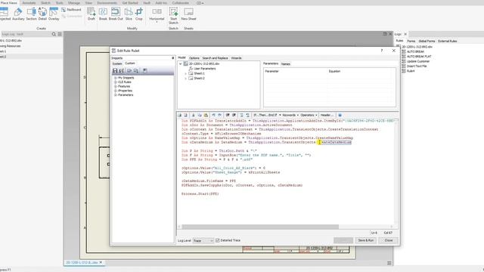Image resolution: width=484 pixels, height=272 pixels.
Task: Click the Save & Run button
Action: (x=365, y=240)
